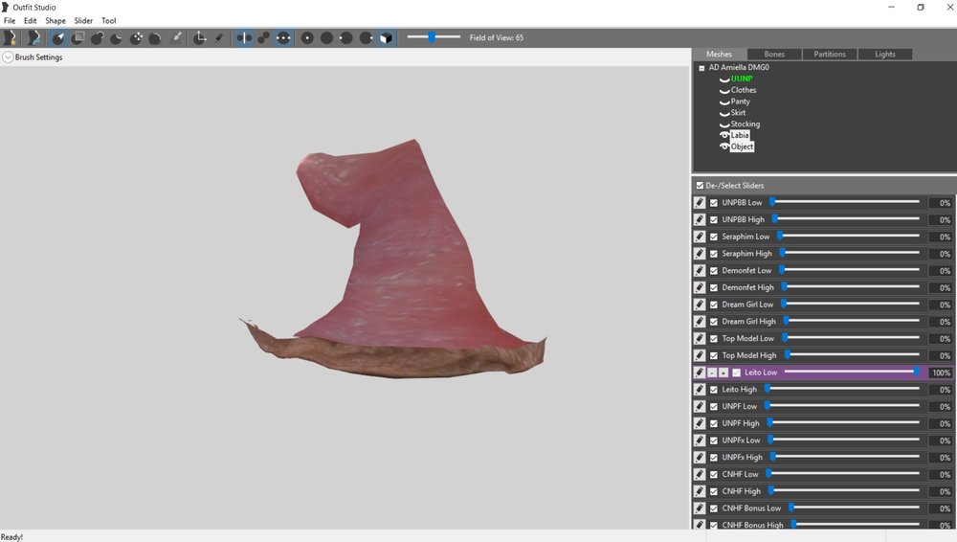Screen dimensions: 957x542
Task: Open the Shape menu
Action: click(x=56, y=21)
